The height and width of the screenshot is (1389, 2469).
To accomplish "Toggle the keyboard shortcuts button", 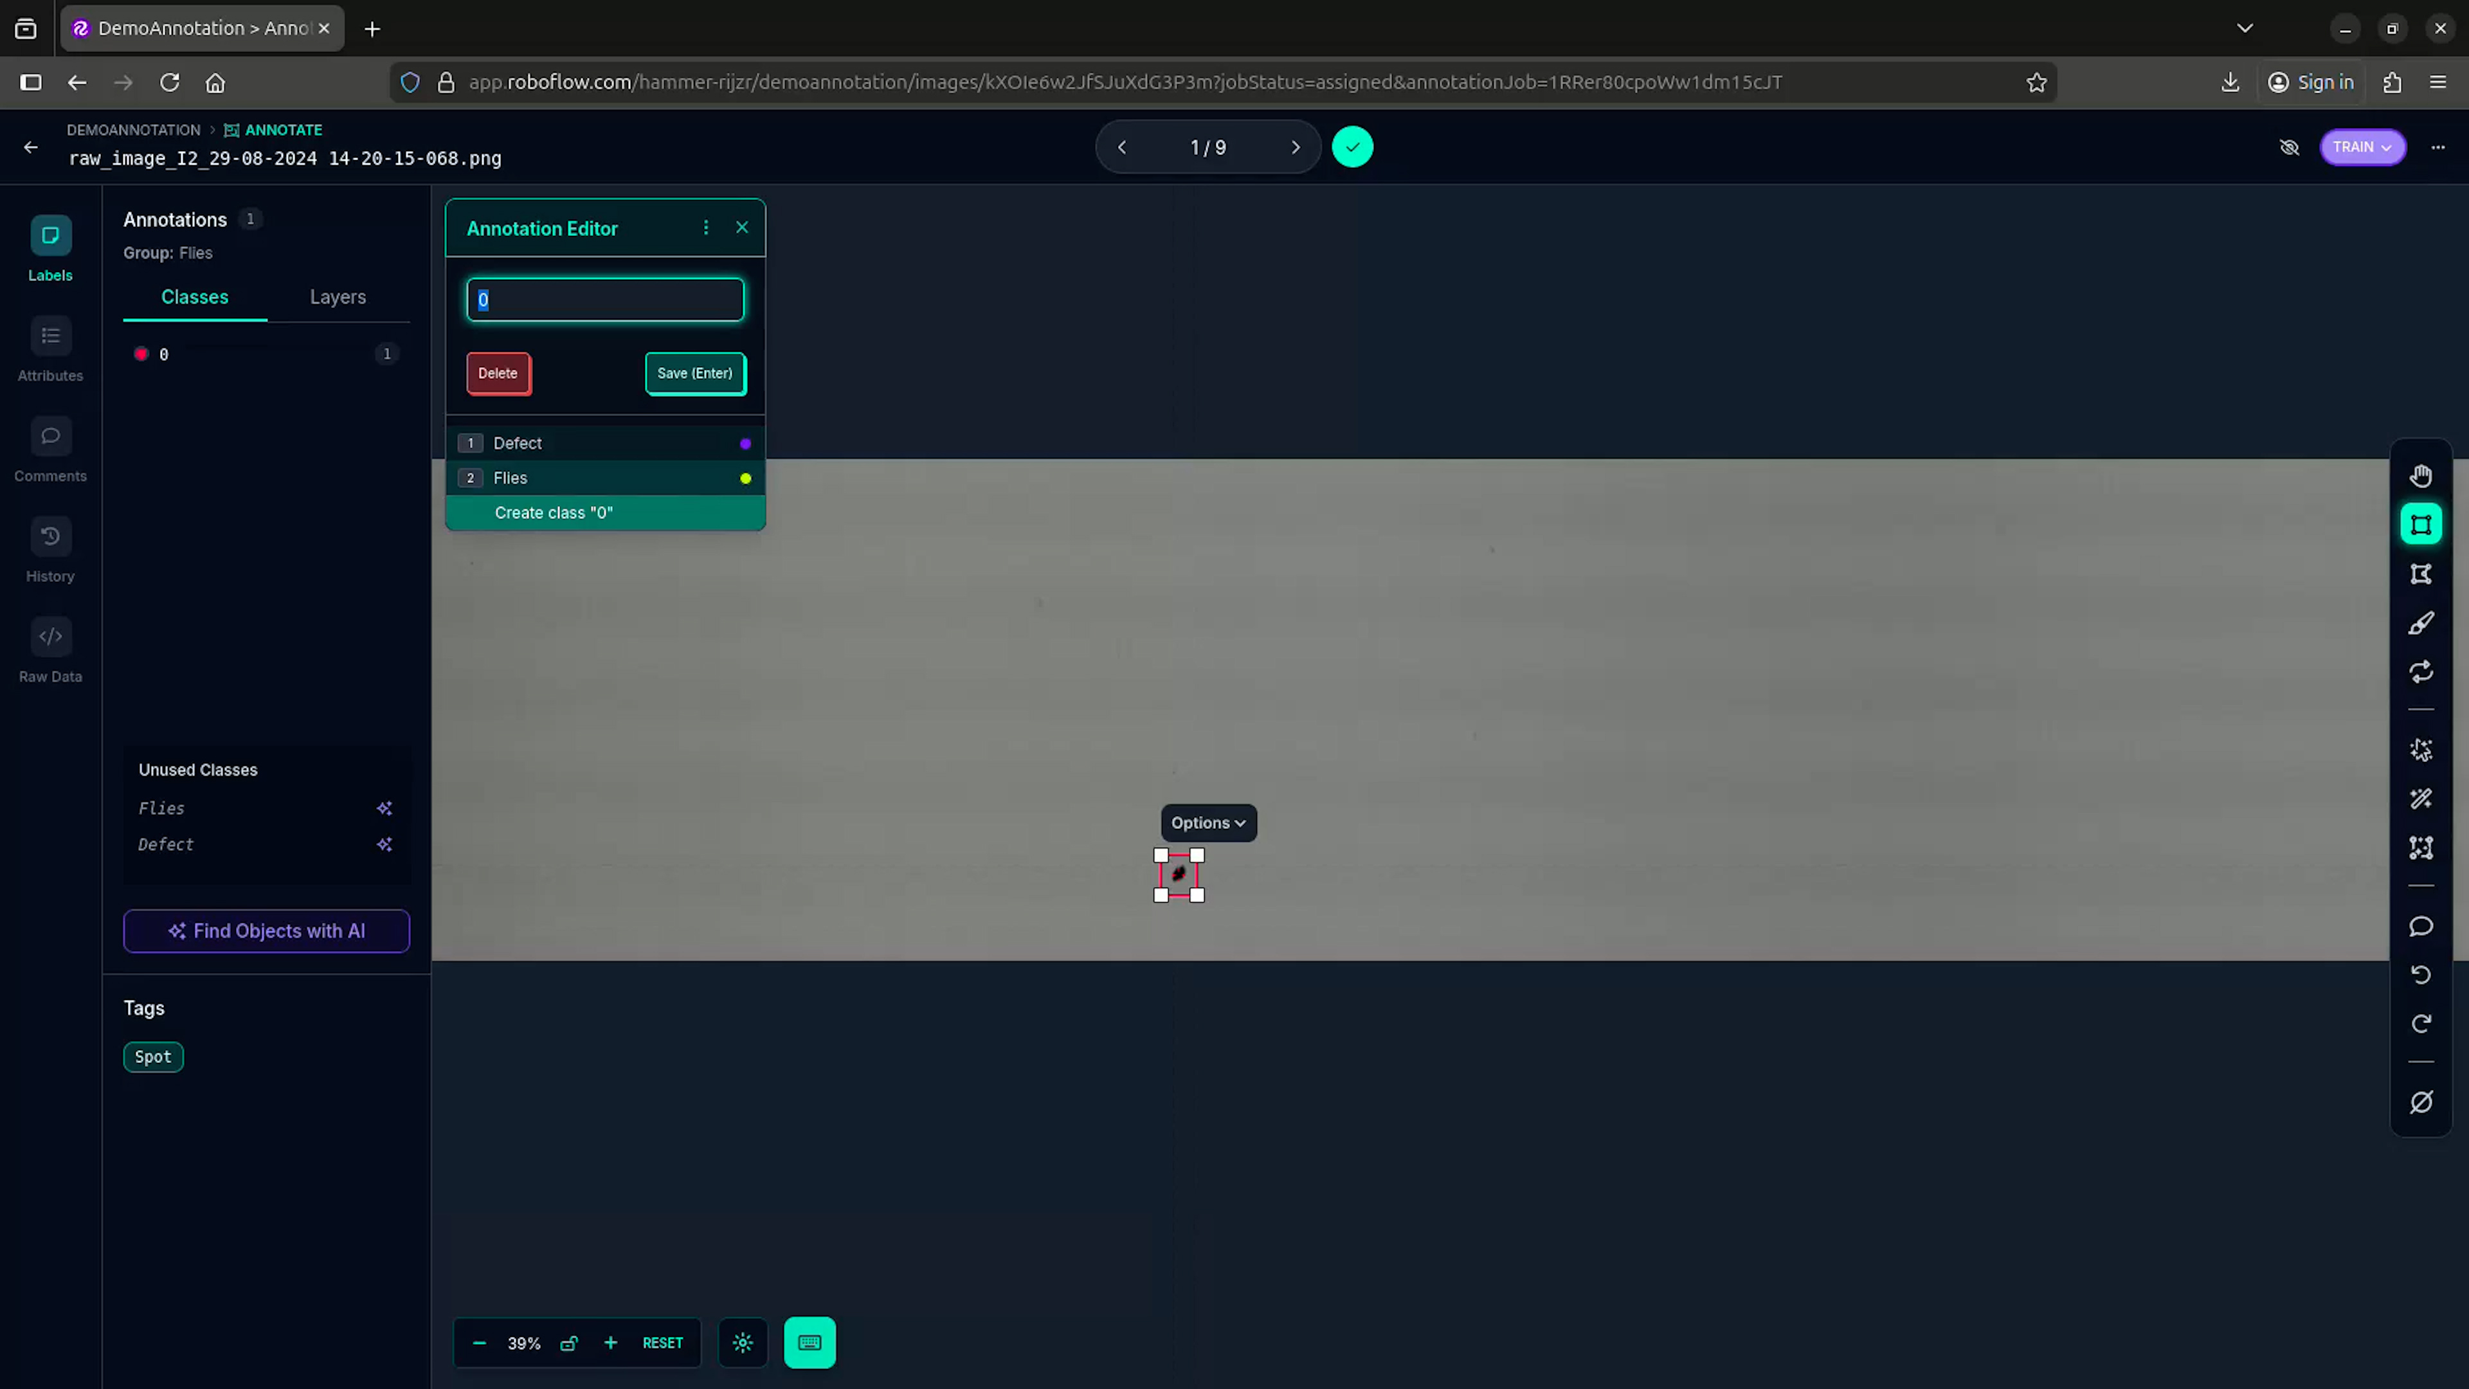I will point(809,1343).
